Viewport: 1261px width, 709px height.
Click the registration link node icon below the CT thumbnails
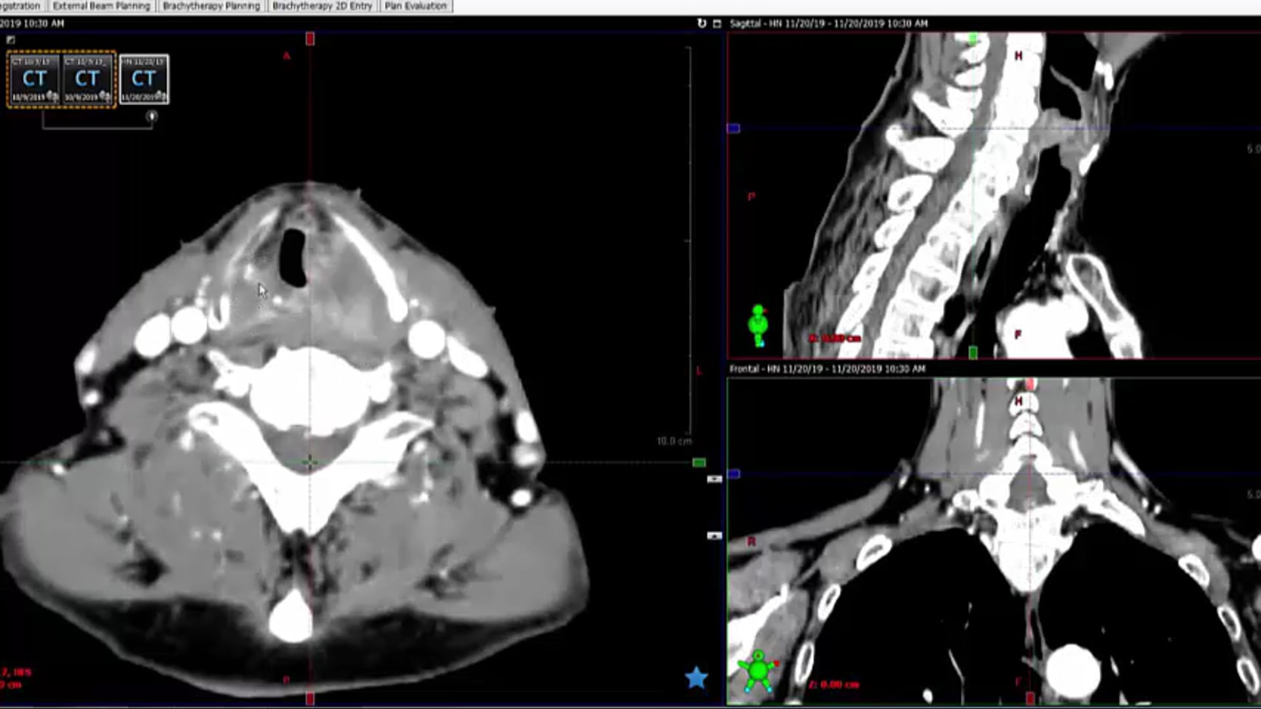[x=152, y=116]
